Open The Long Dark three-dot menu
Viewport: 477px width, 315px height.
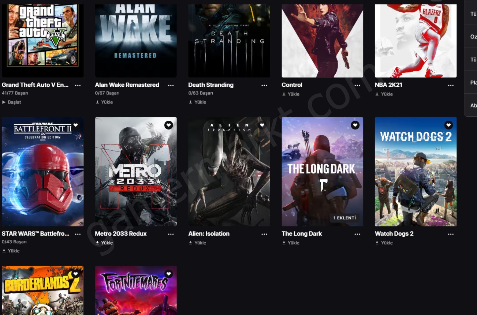click(357, 234)
